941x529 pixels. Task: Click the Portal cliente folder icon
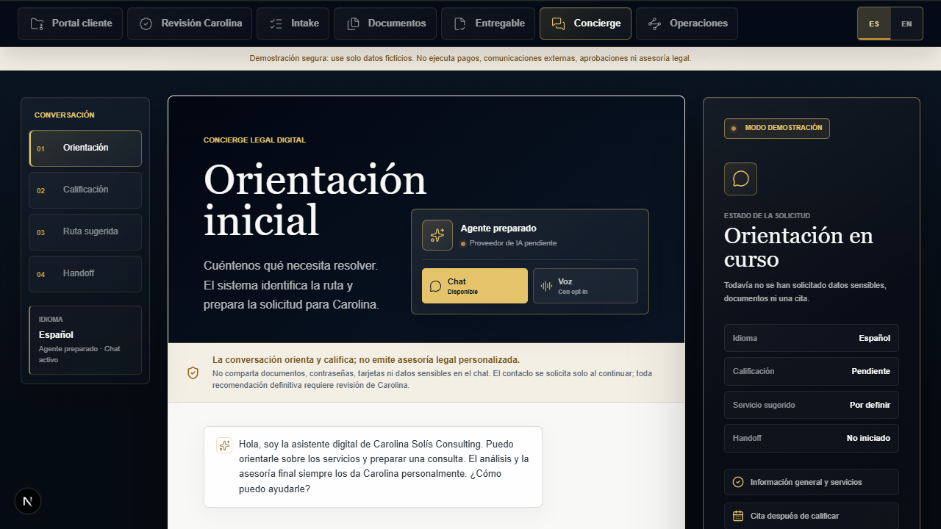coord(37,24)
